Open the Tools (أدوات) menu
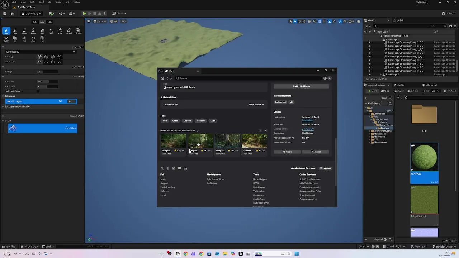The image size is (459, 258). point(41,2)
